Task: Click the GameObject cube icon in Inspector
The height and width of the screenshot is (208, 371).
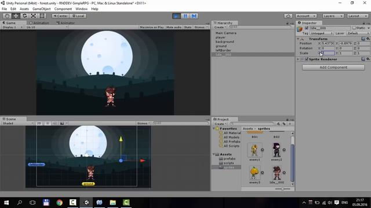Action: coord(300,29)
